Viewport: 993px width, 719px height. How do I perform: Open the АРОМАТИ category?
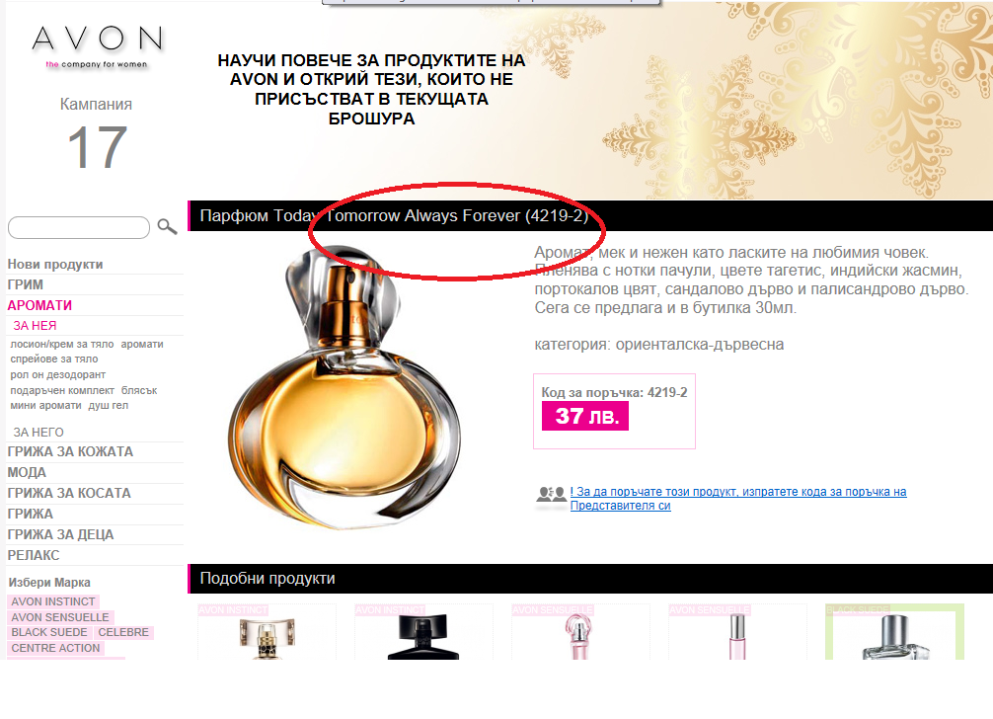pyautogui.click(x=39, y=305)
